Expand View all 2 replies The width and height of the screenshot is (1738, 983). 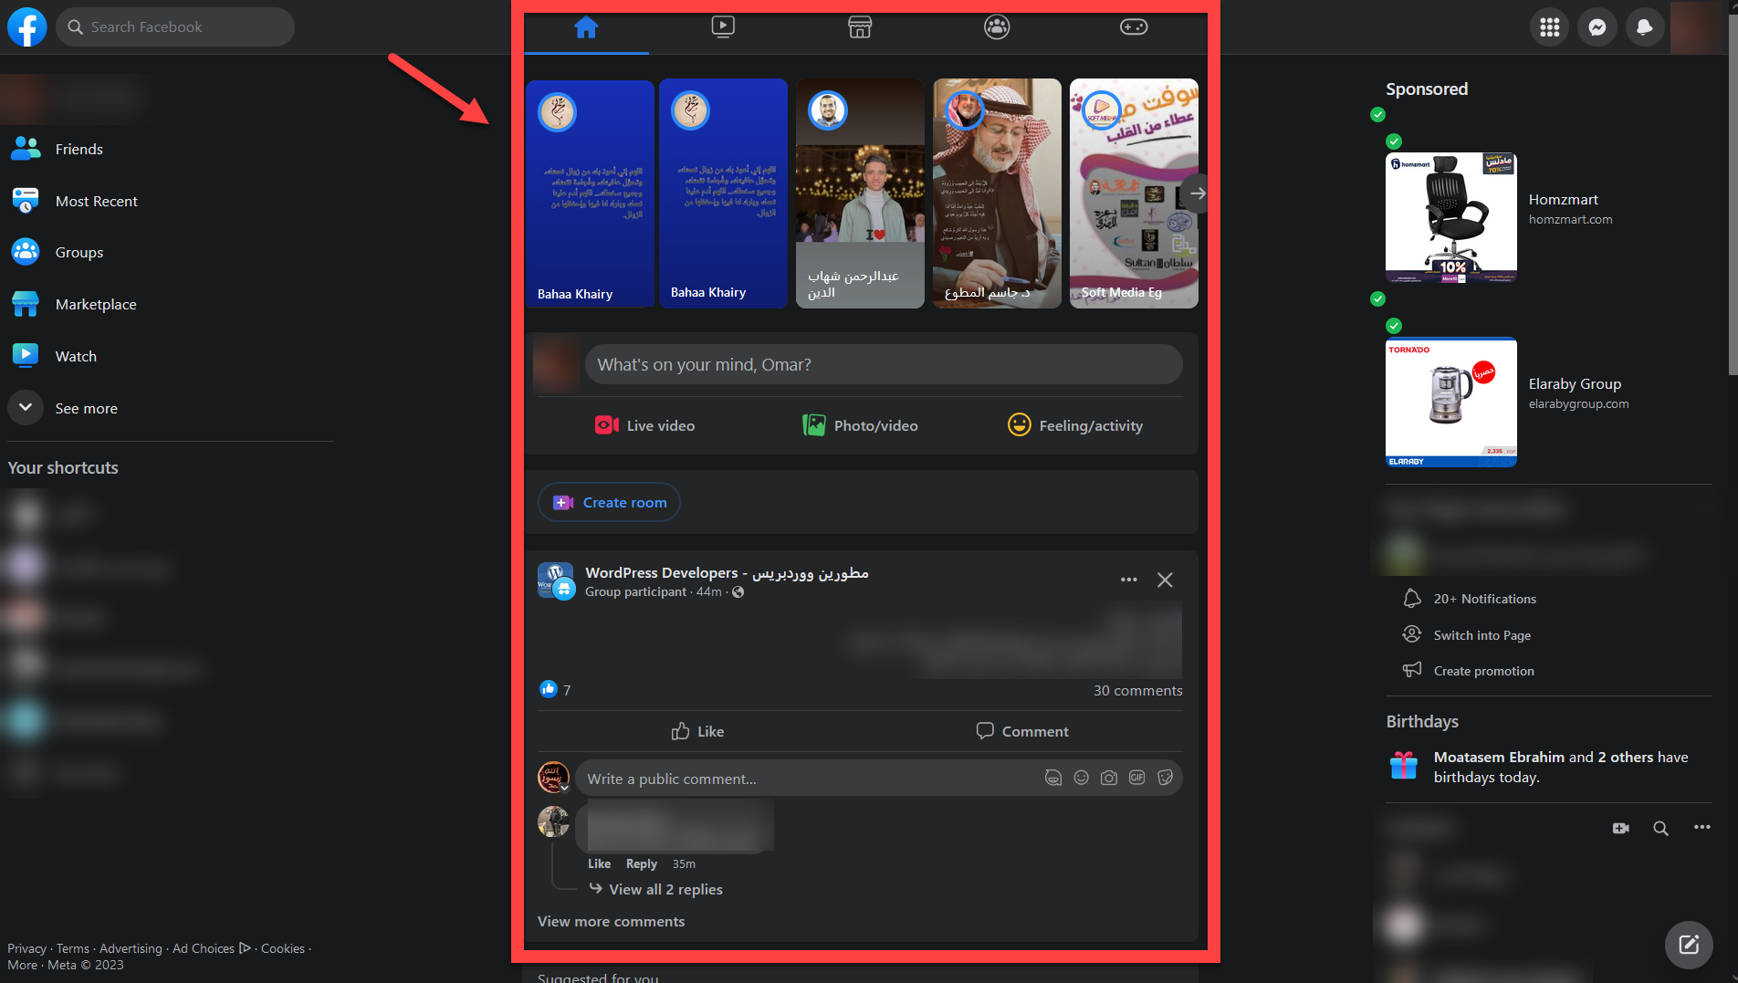665,889
